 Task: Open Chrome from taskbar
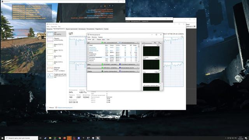pos(60,138)
